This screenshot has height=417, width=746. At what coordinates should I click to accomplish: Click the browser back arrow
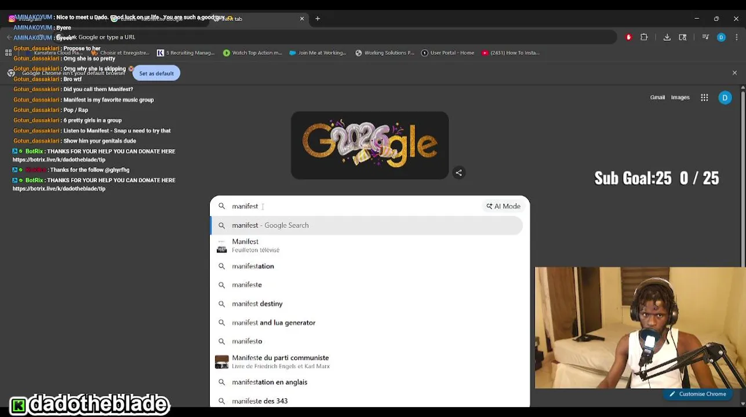point(9,37)
